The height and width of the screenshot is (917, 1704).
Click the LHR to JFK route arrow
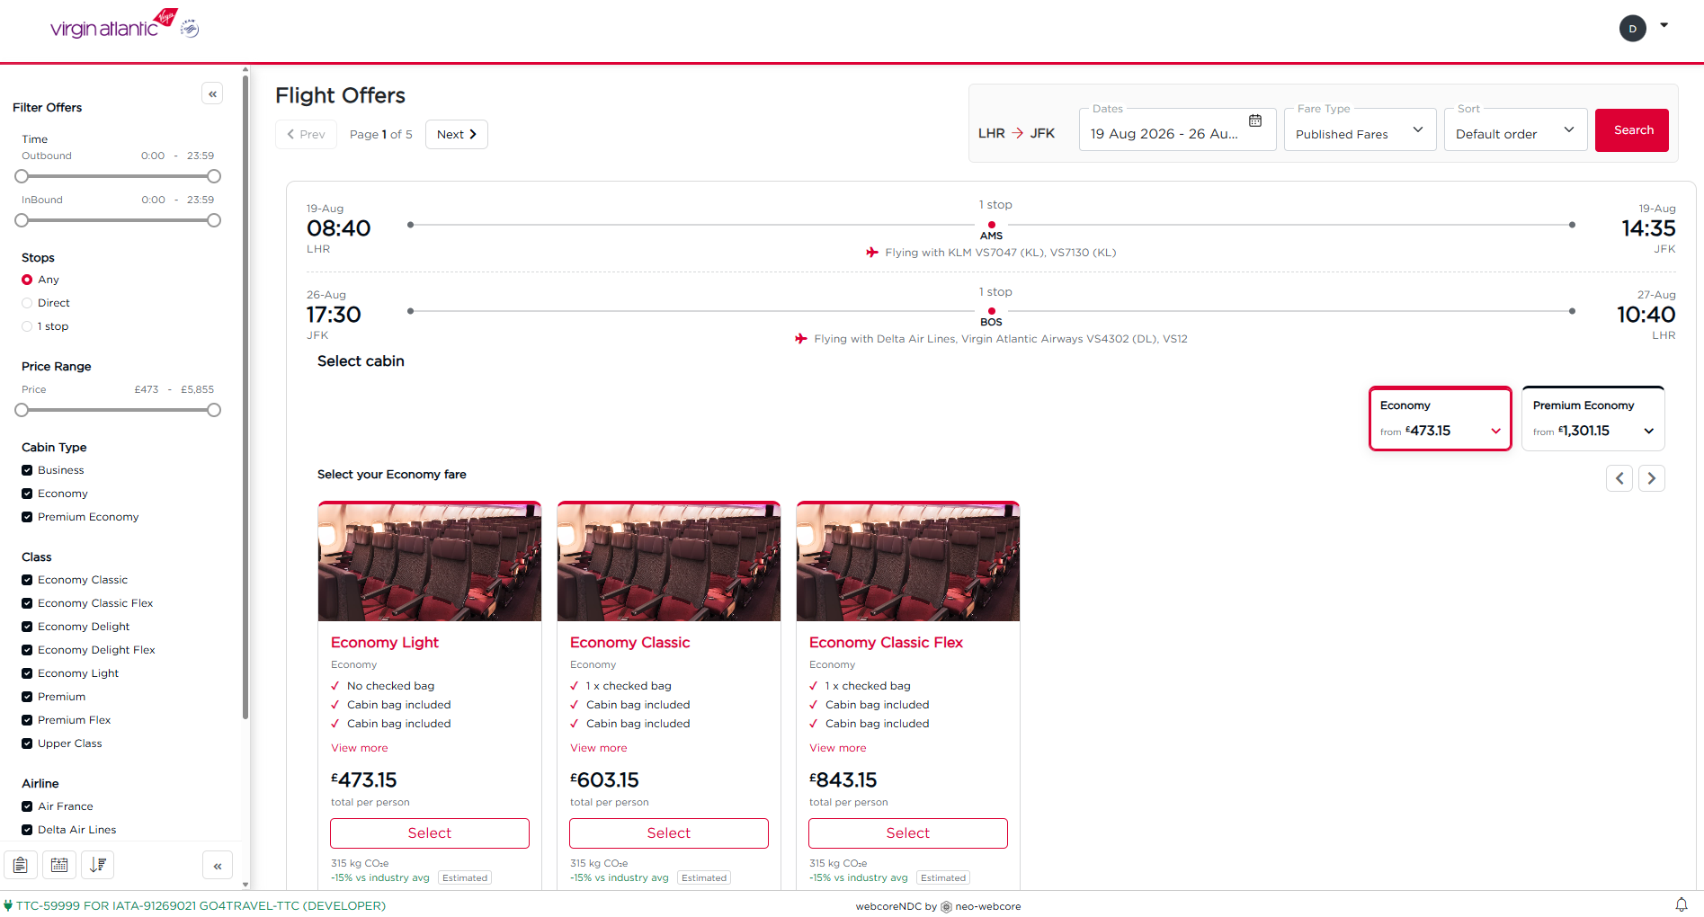[x=1018, y=133]
